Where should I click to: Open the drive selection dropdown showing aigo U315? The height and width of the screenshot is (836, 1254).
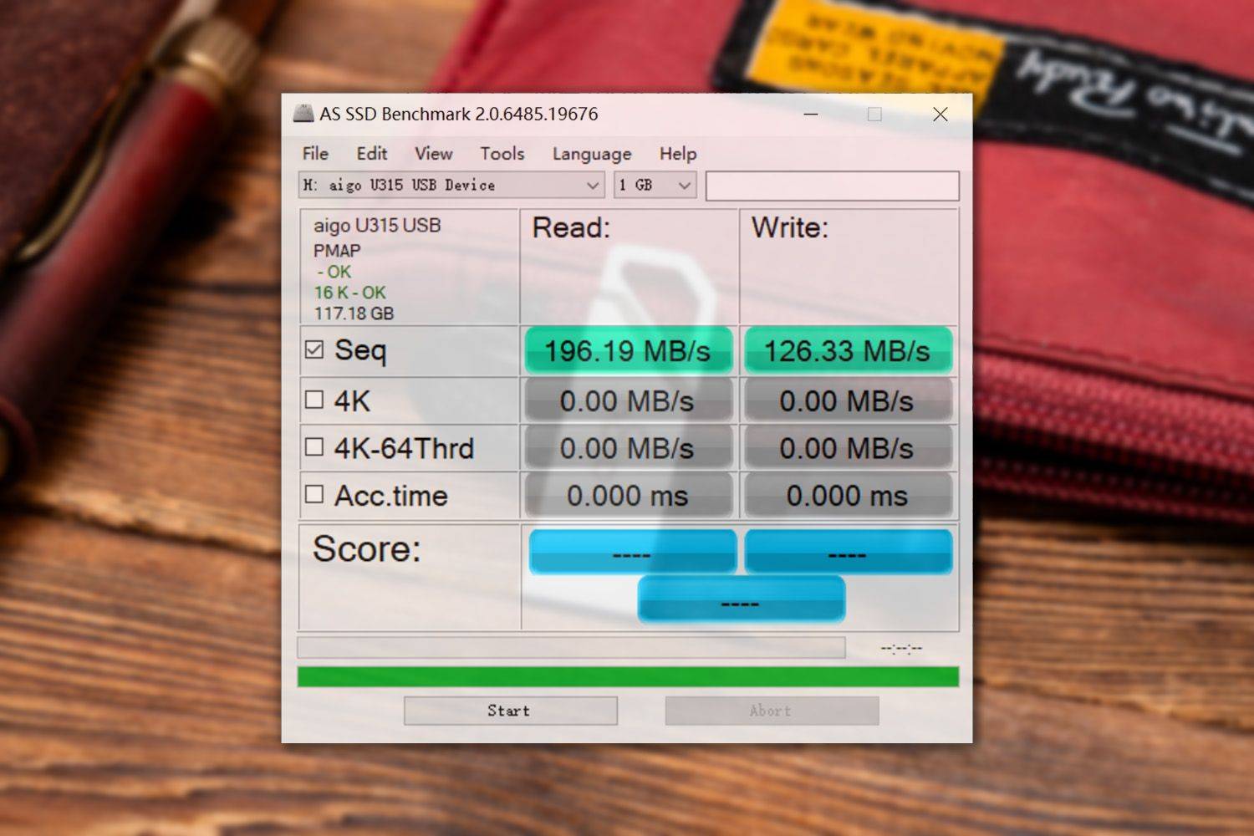[x=451, y=185]
